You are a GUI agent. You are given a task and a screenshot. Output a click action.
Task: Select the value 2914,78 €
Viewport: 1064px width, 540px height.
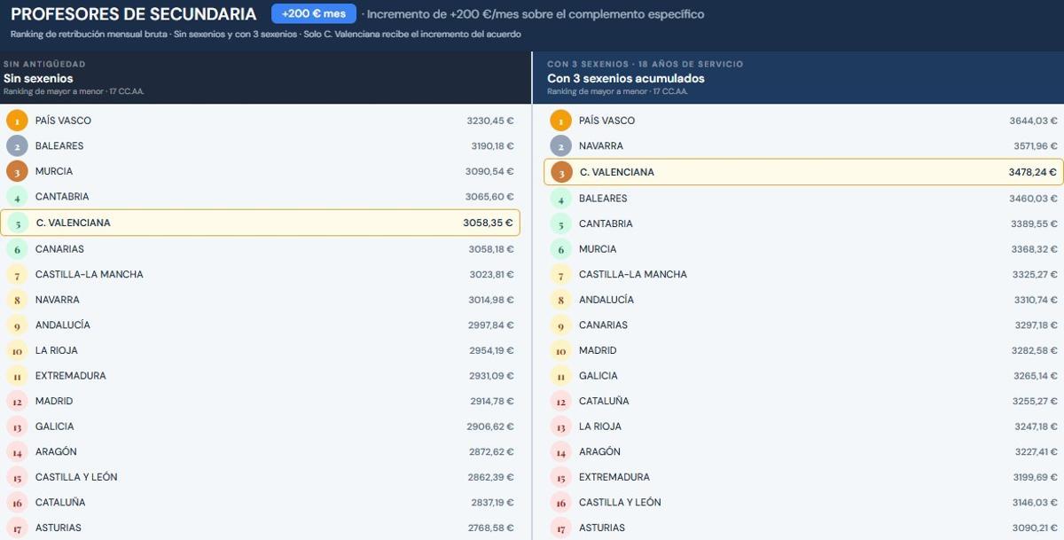[492, 402]
